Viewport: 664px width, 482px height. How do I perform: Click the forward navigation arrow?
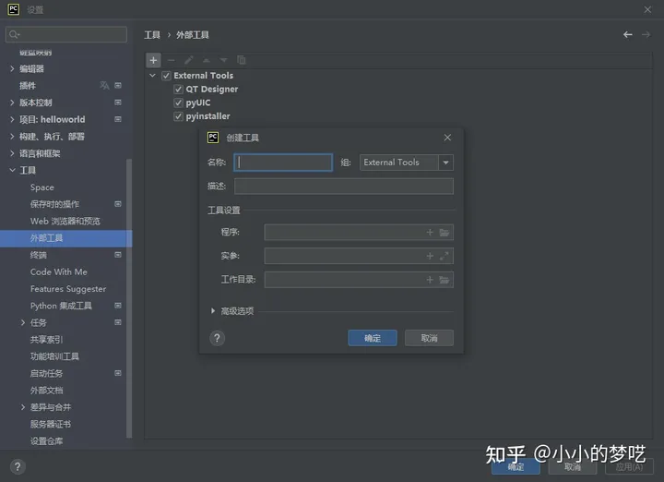pyautogui.click(x=646, y=35)
